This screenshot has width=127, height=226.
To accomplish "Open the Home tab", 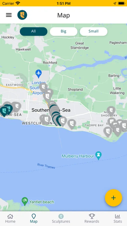I will (10, 218).
